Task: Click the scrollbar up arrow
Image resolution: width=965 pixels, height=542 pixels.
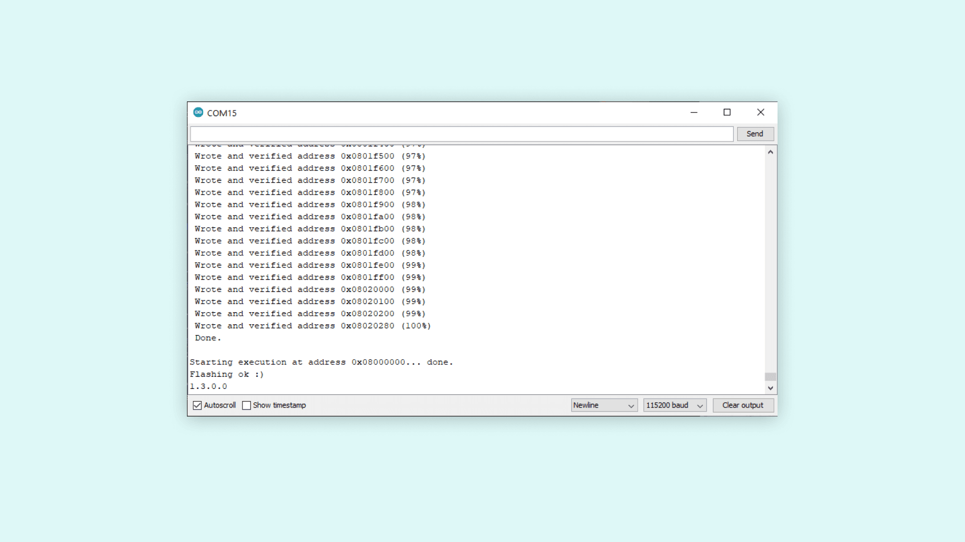Action: click(770, 152)
